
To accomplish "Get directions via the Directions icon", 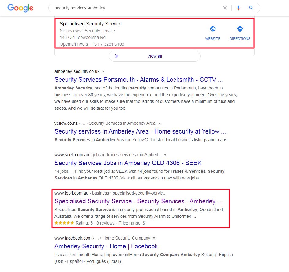I will coord(240,29).
